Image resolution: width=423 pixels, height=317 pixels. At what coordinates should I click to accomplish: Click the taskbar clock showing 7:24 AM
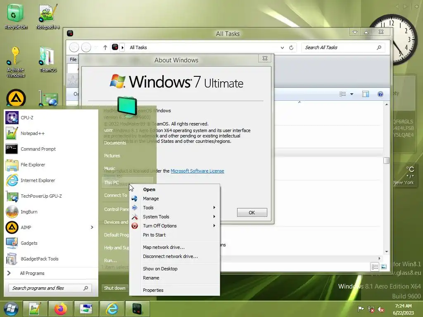point(403,309)
